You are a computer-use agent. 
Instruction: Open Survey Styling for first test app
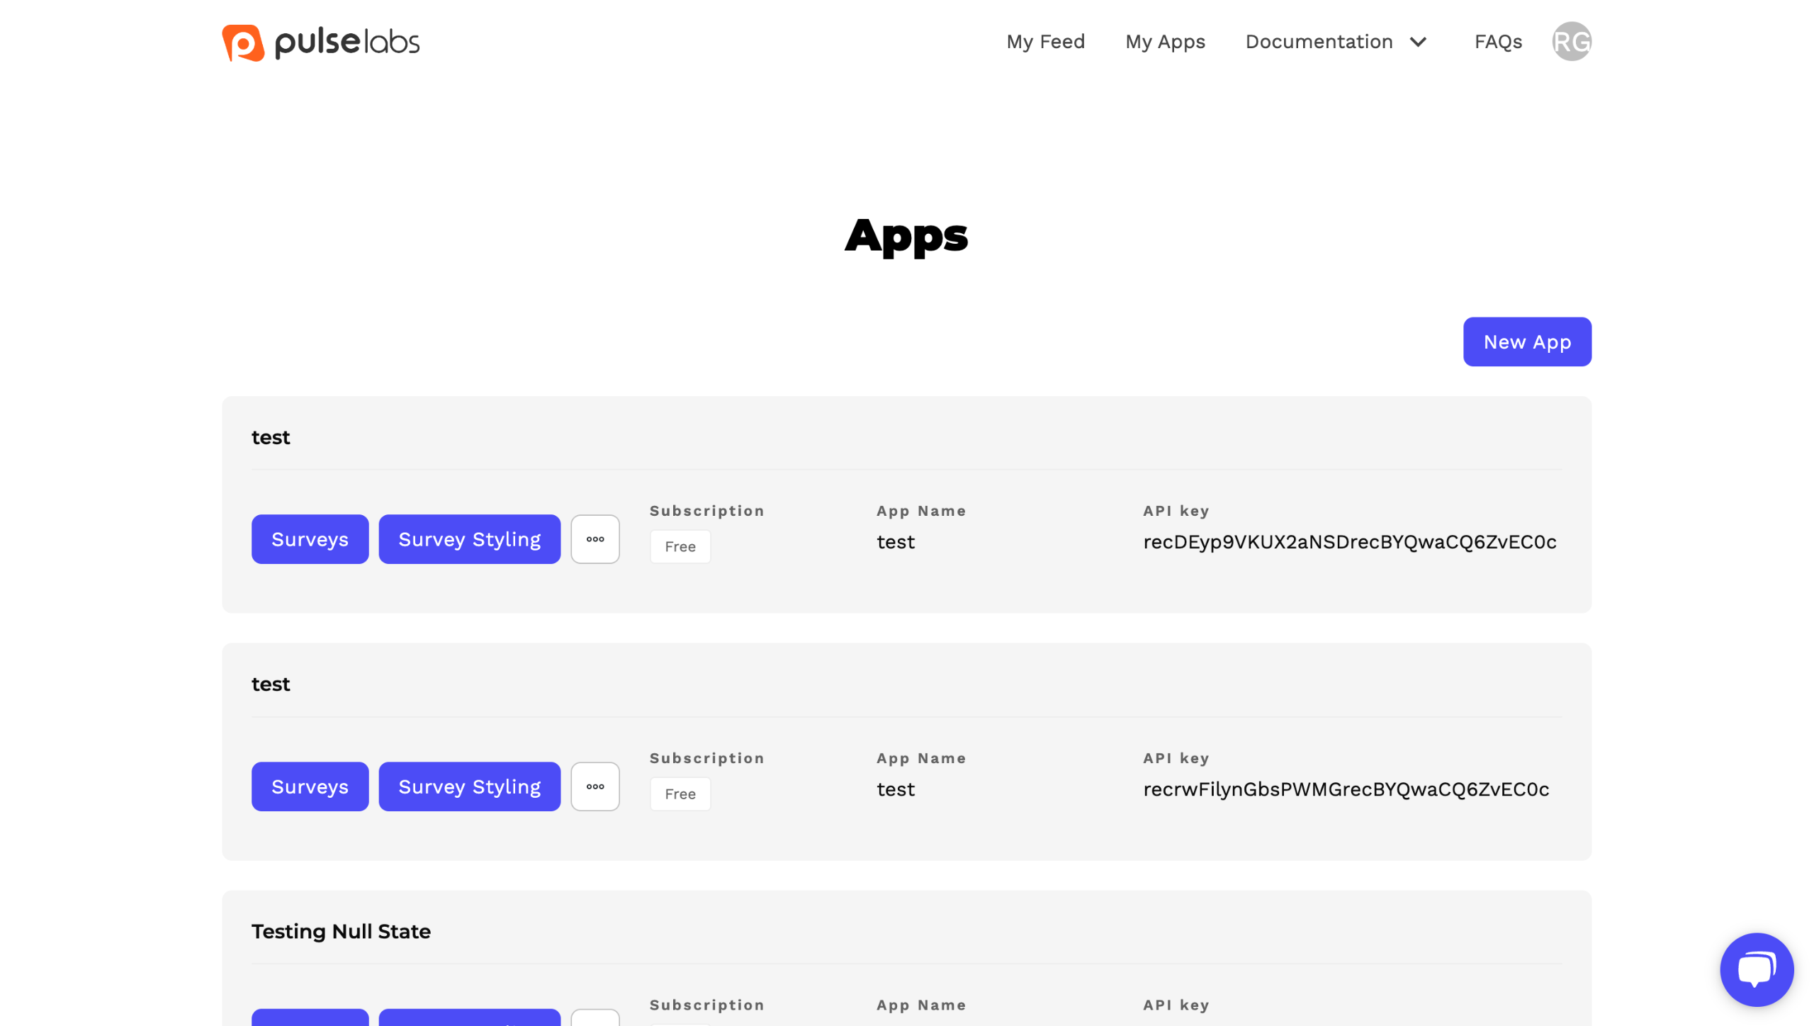tap(469, 539)
